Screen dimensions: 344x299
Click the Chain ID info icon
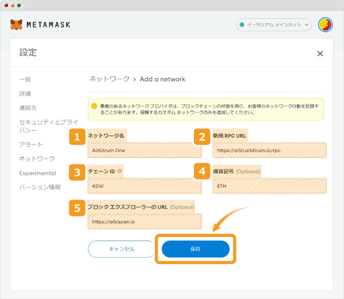pyautogui.click(x=119, y=171)
